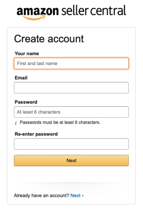Select the Email input field

[71, 87]
